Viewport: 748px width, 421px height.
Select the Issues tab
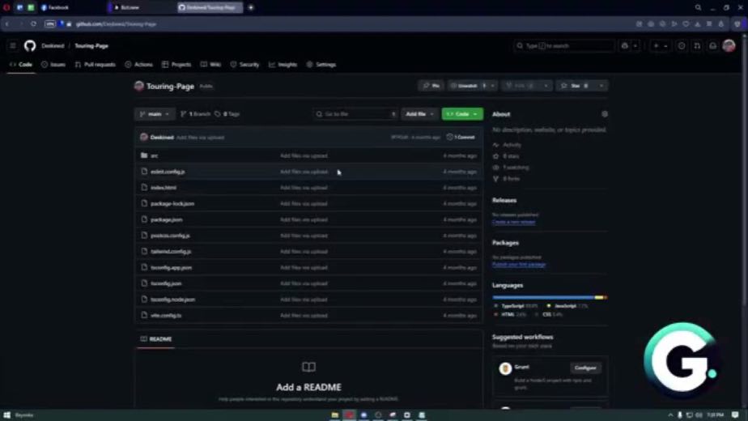53,65
